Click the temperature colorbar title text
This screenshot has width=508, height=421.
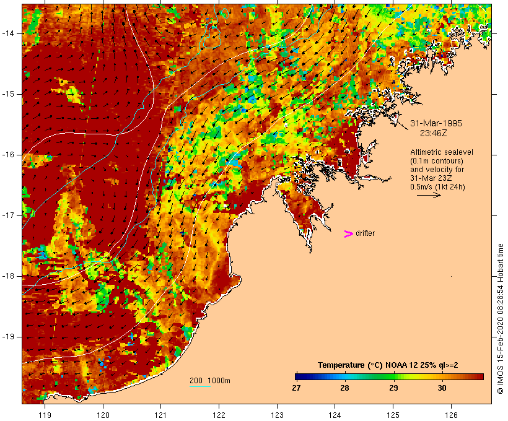388,365
